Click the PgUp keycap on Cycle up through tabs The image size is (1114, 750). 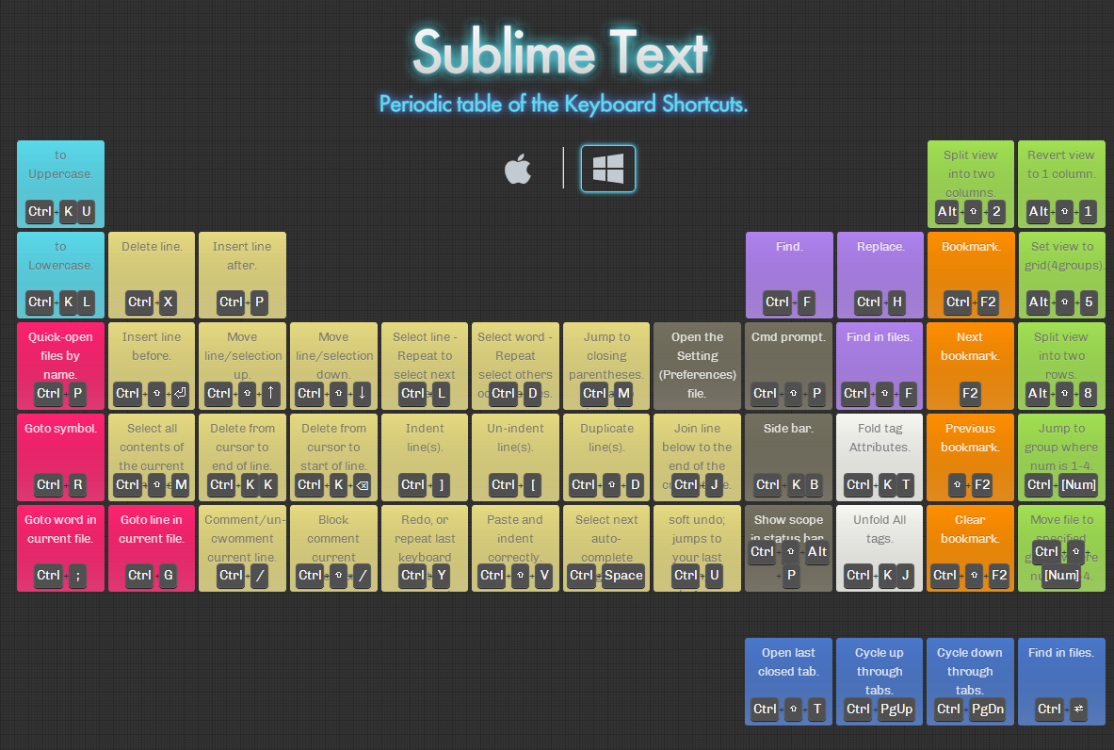coord(896,709)
